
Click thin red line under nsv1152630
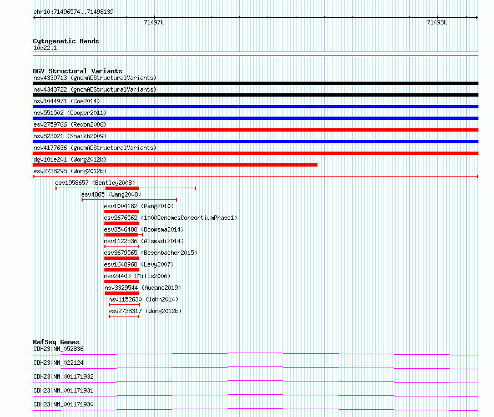(x=124, y=305)
